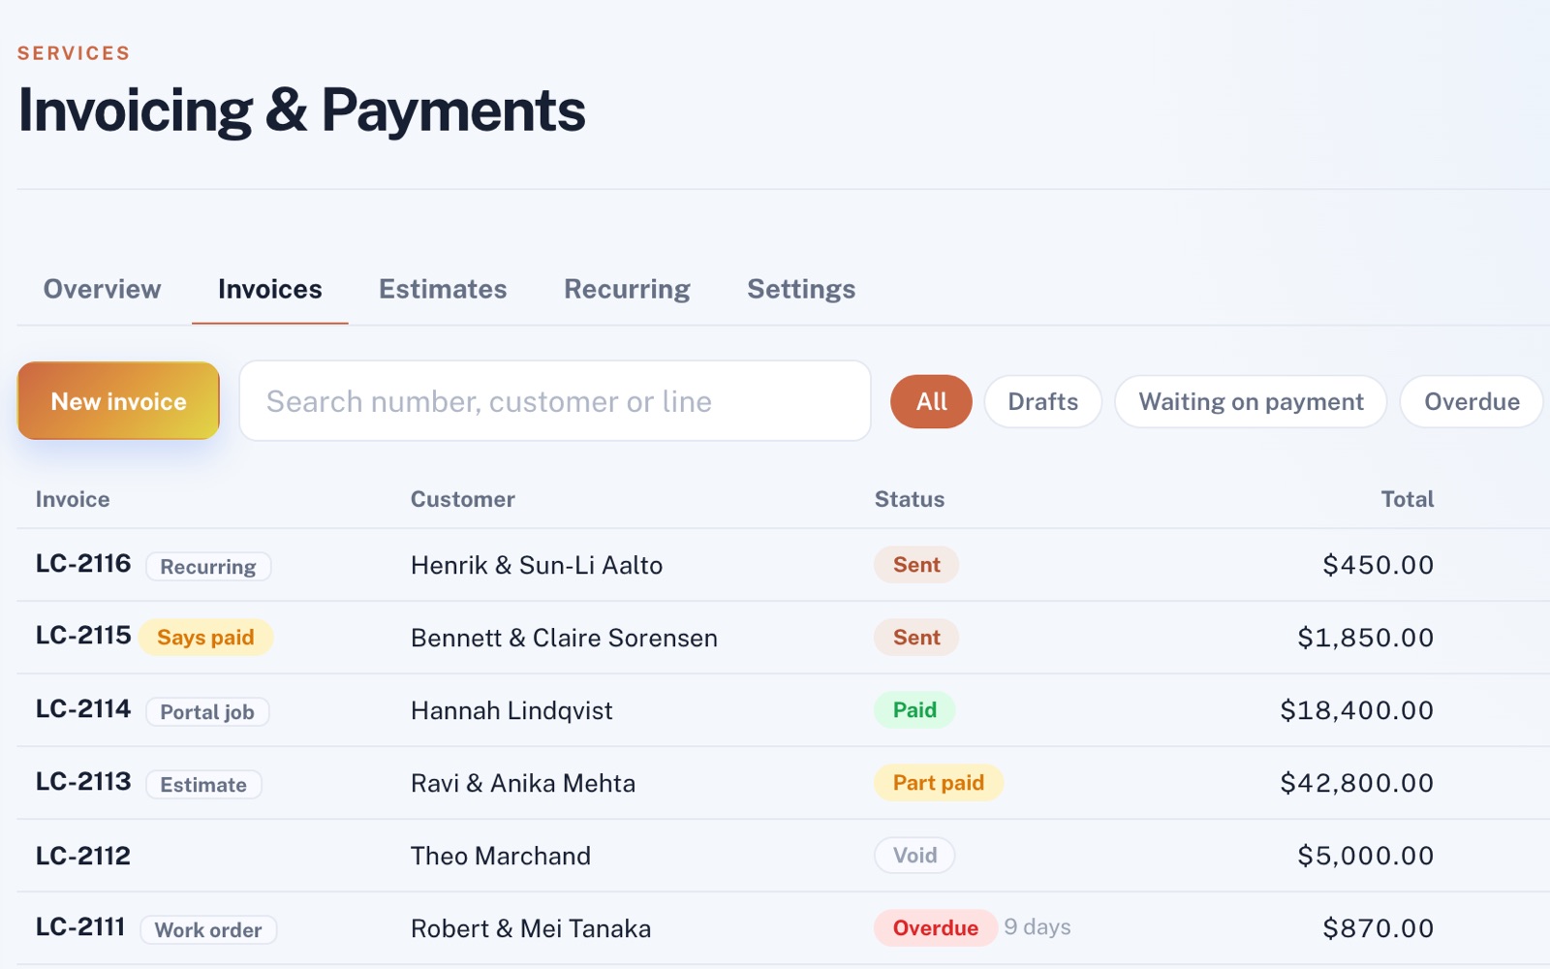
Task: Click the Recurring tag on LC-2116
Action: coord(208,567)
